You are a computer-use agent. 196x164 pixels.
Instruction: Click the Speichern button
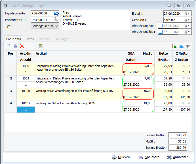(x=149, y=157)
